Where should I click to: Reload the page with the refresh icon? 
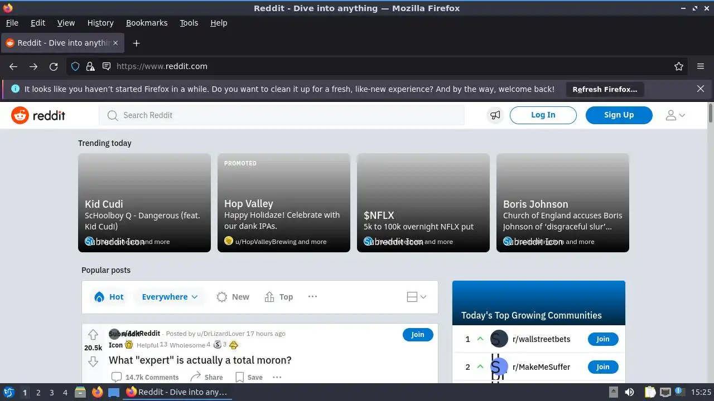(54, 66)
